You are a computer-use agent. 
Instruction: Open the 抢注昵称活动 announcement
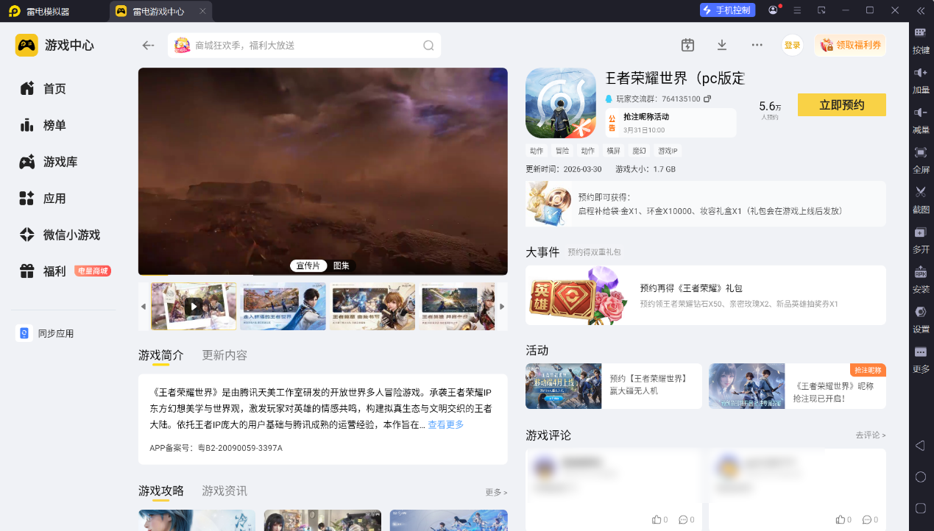coord(671,123)
